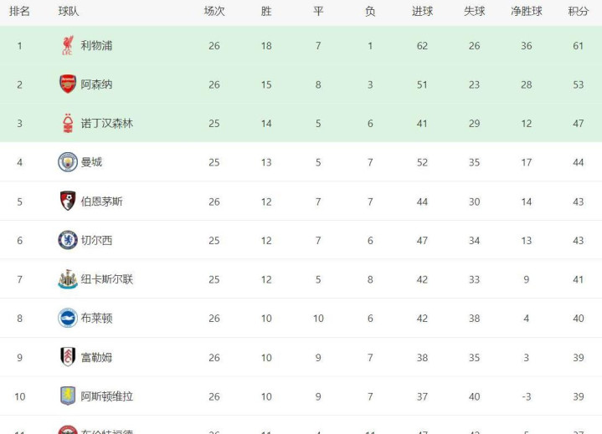Open the 利物浦 team link
602x434 pixels.
[96, 46]
